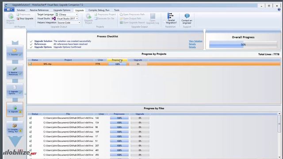Click the Details link for References
The image size is (283, 159).
coord(192,44)
